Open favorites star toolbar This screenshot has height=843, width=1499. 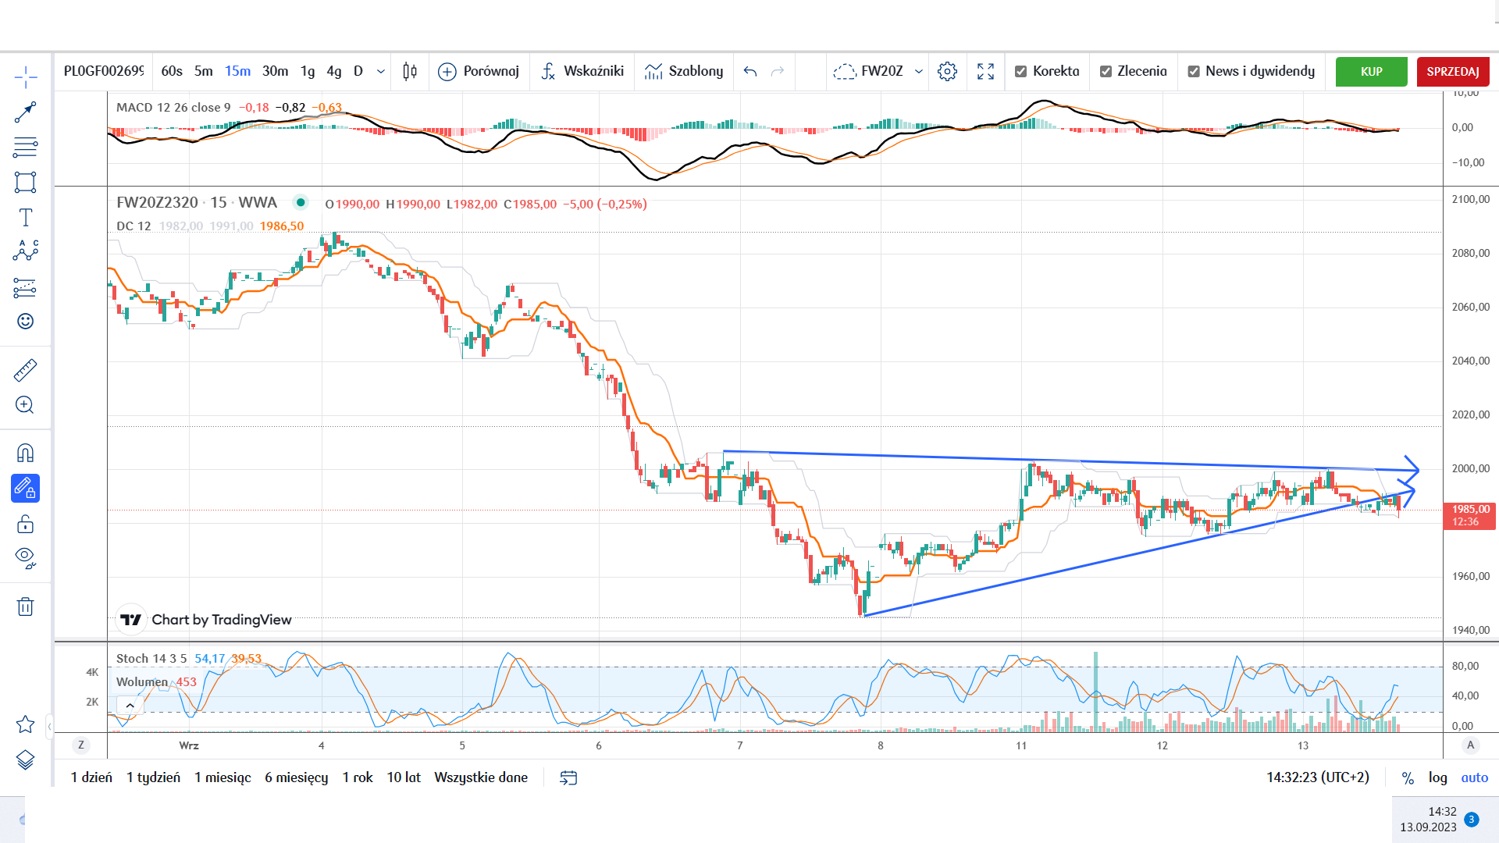coord(25,724)
